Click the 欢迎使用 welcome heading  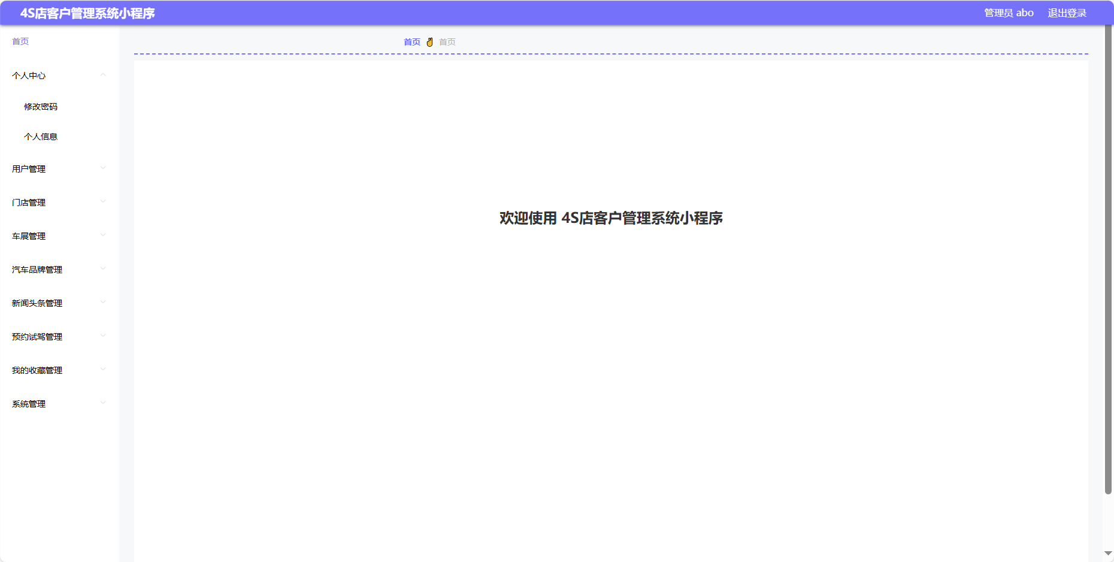click(x=611, y=218)
